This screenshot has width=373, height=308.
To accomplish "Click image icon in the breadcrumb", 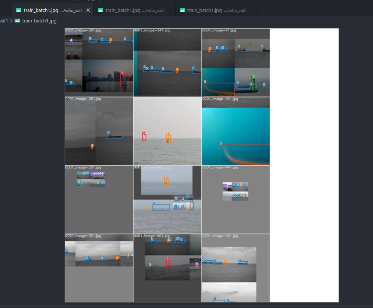I will [17, 21].
